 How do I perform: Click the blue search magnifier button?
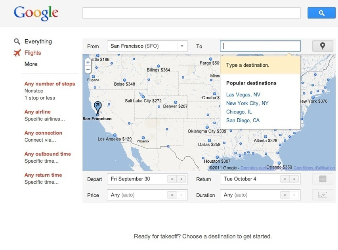pyautogui.click(x=321, y=13)
